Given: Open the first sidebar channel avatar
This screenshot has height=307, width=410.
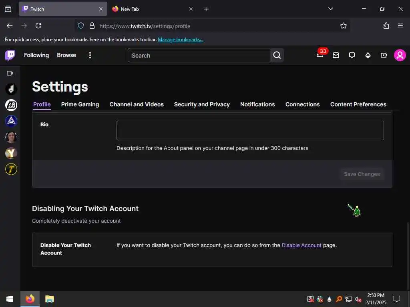Looking at the screenshot, I should coord(11,89).
